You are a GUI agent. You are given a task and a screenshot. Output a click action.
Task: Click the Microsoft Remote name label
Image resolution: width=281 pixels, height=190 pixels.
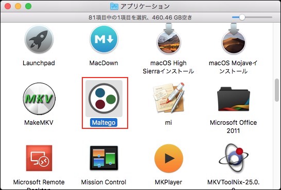39,182
